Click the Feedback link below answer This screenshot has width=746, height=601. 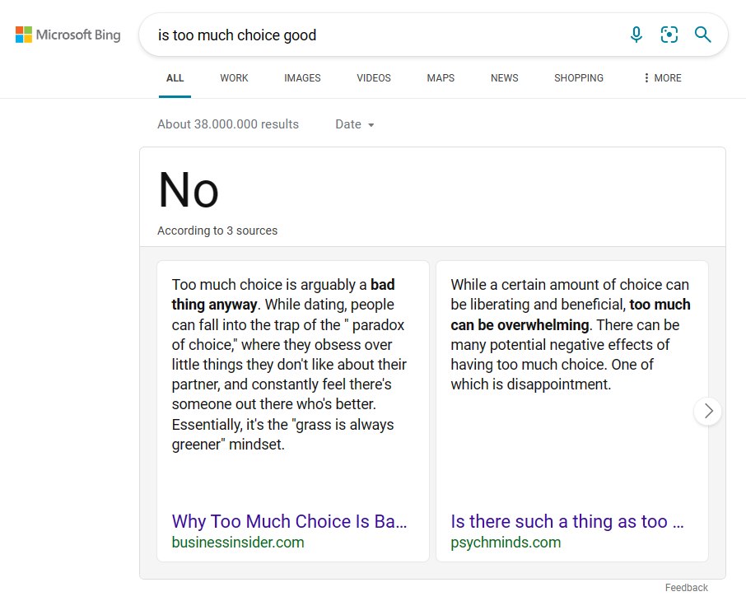(686, 588)
